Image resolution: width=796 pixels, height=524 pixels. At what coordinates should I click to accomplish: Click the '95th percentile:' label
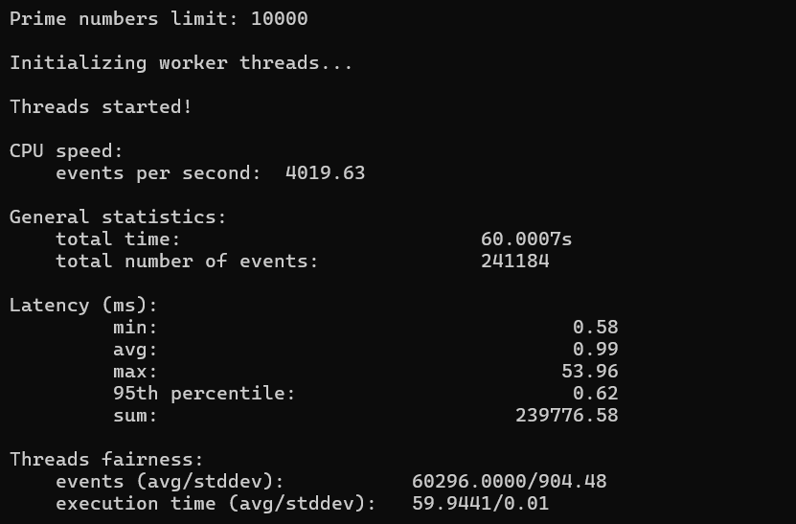click(204, 394)
